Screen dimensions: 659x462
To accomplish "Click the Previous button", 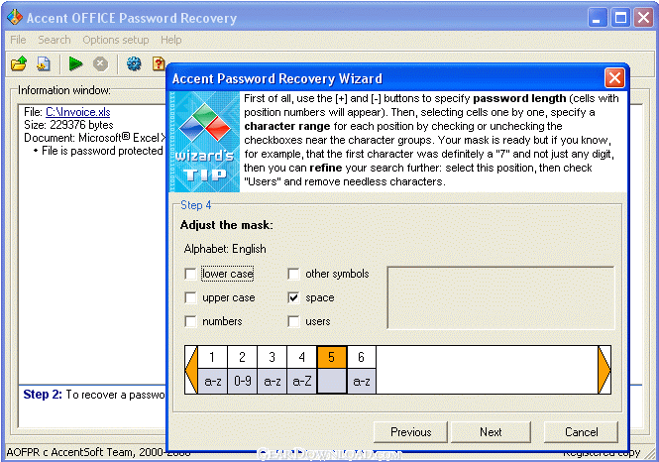I will coord(410,432).
